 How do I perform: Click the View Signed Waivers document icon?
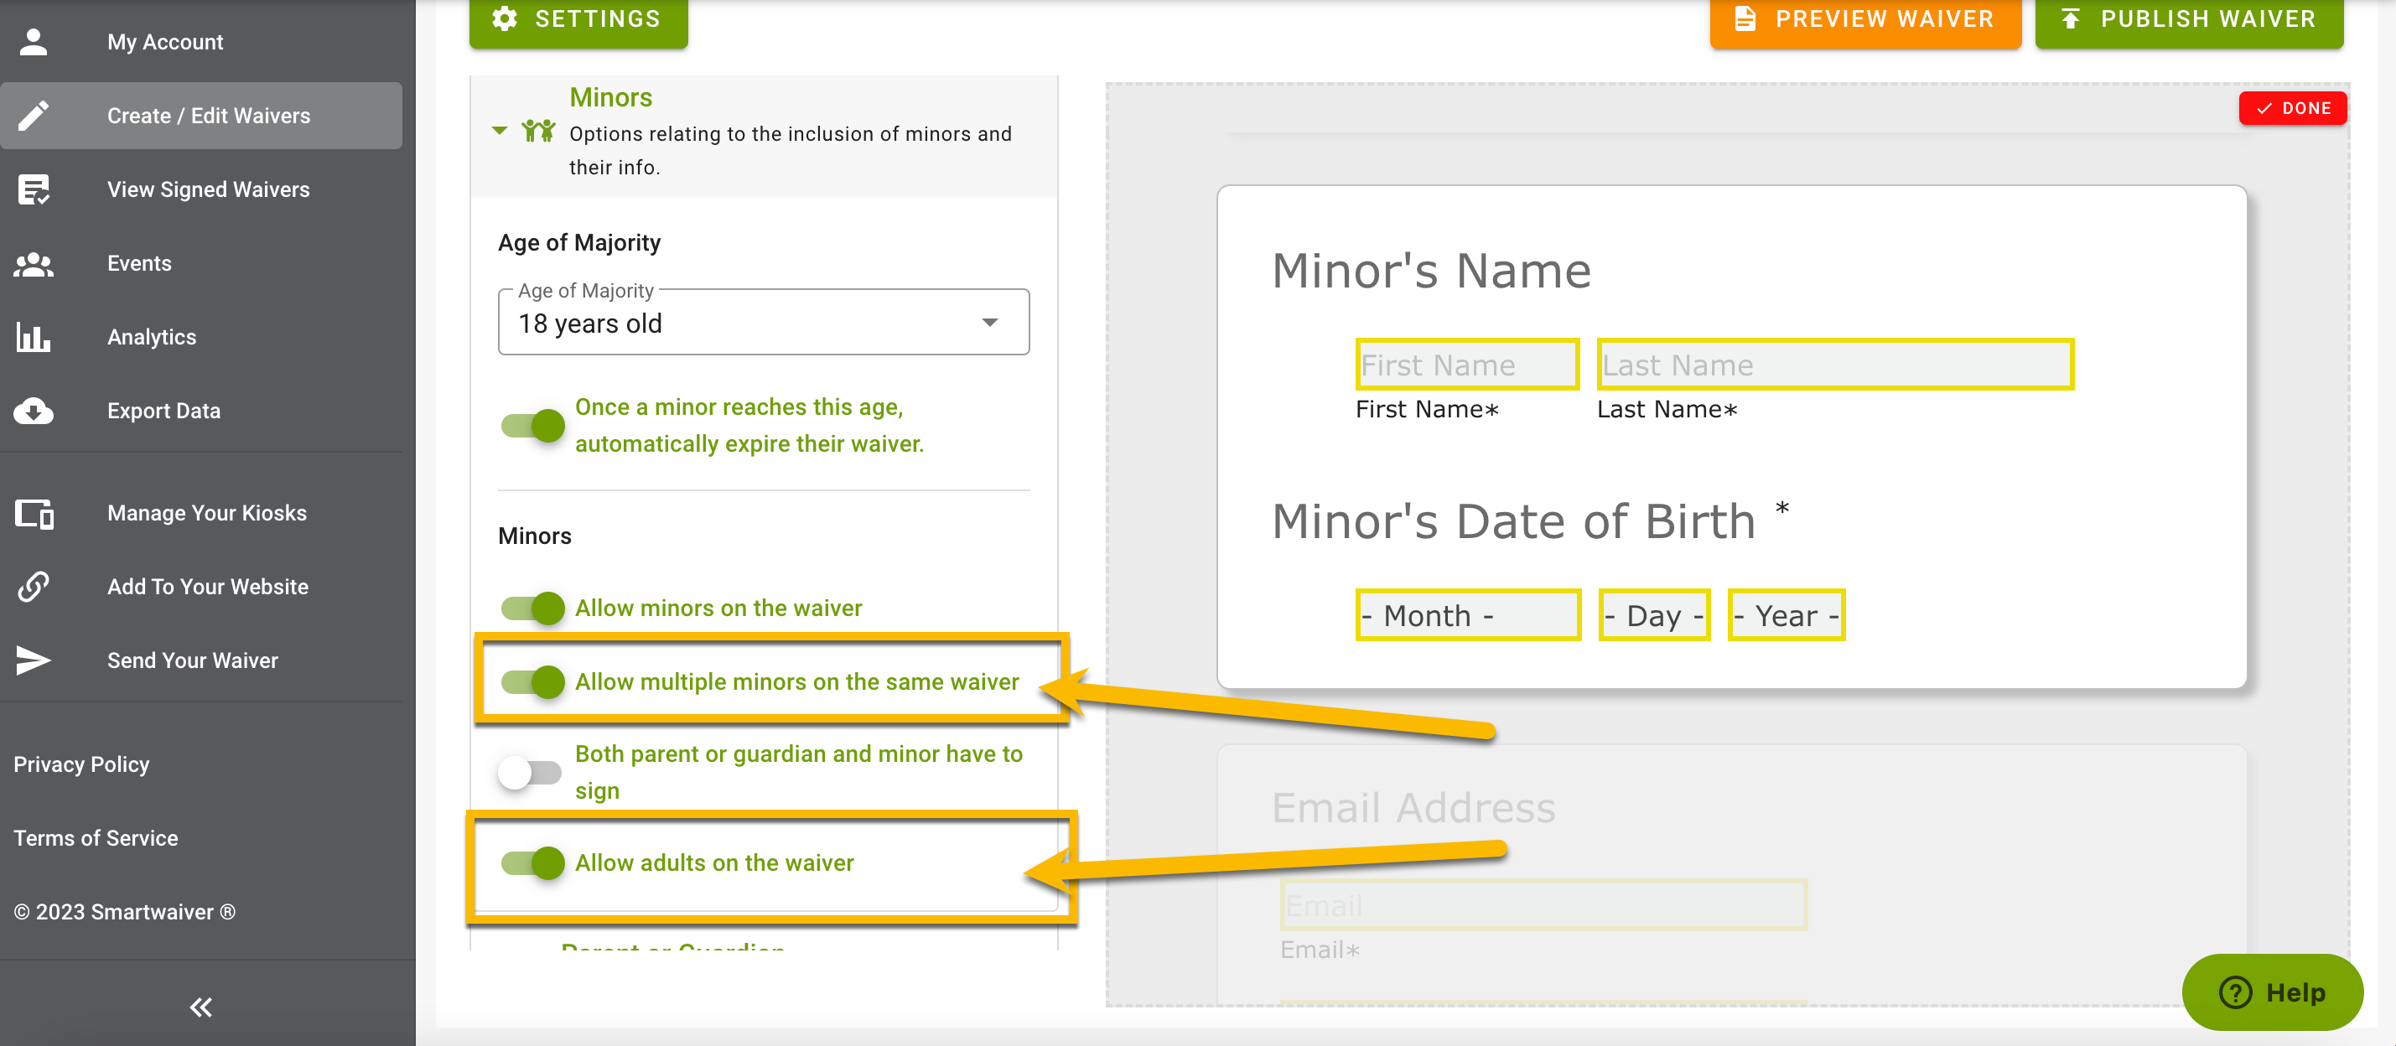click(x=34, y=189)
